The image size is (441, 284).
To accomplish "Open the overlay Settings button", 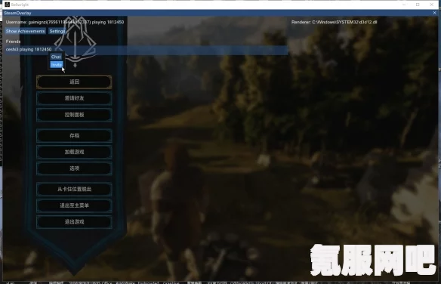I will (x=57, y=31).
